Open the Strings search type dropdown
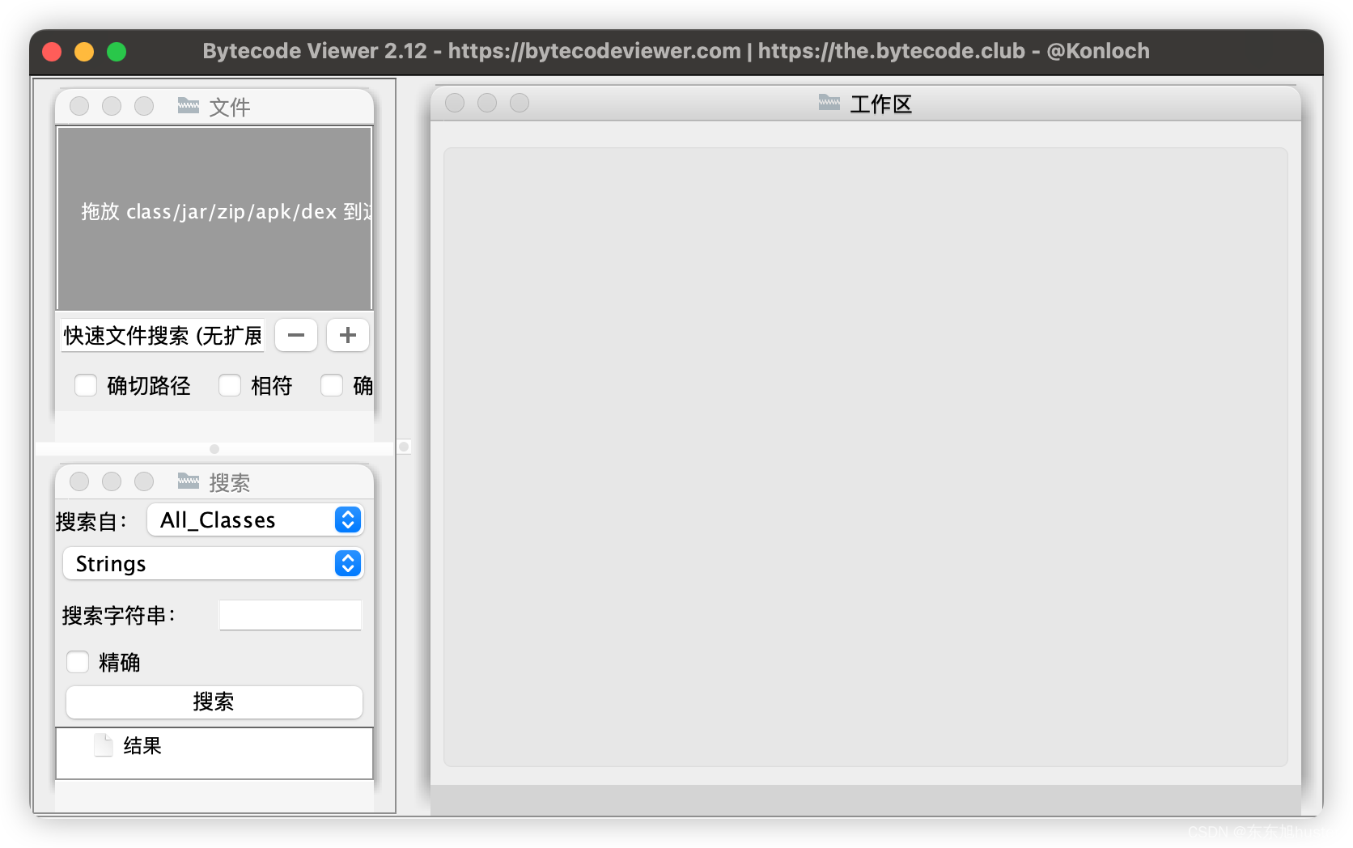1353x848 pixels. tap(214, 563)
